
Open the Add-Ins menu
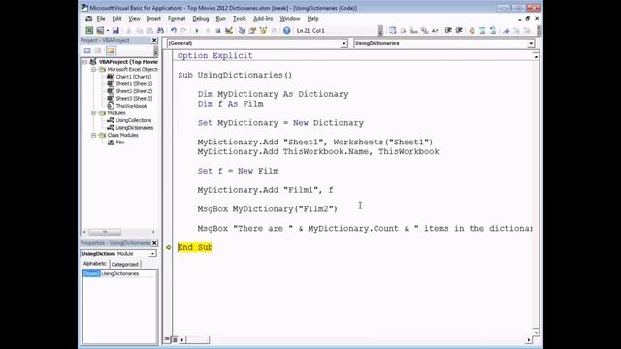[x=263, y=19]
